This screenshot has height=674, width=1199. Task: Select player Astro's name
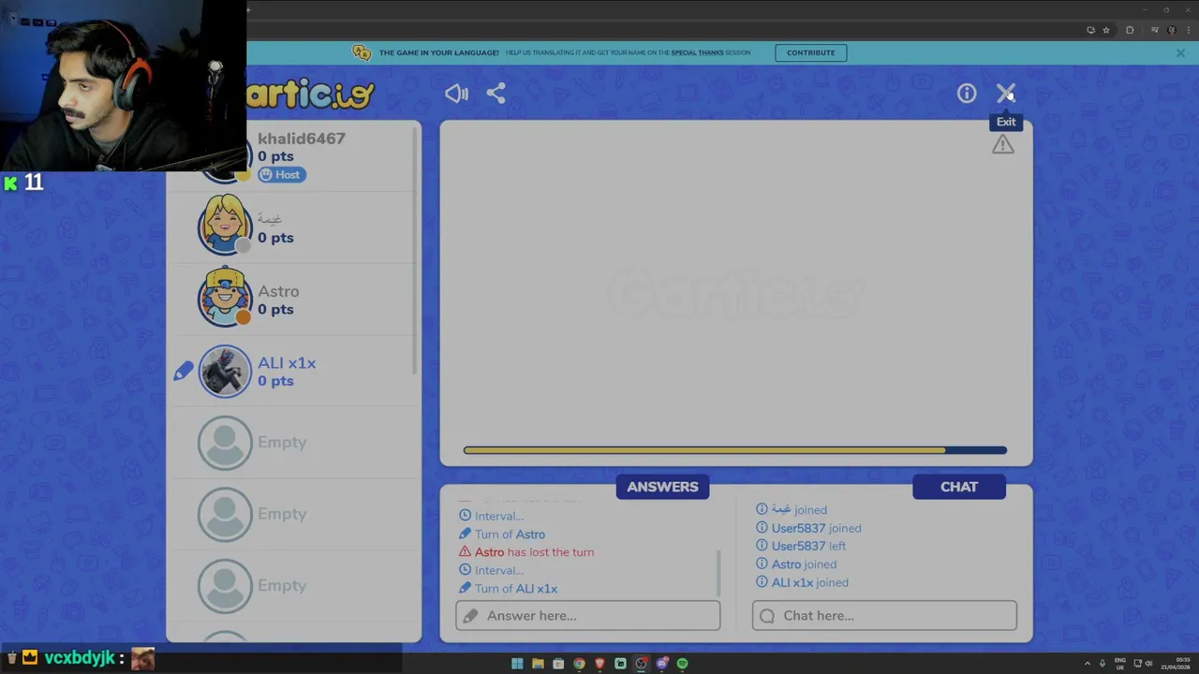tap(278, 292)
